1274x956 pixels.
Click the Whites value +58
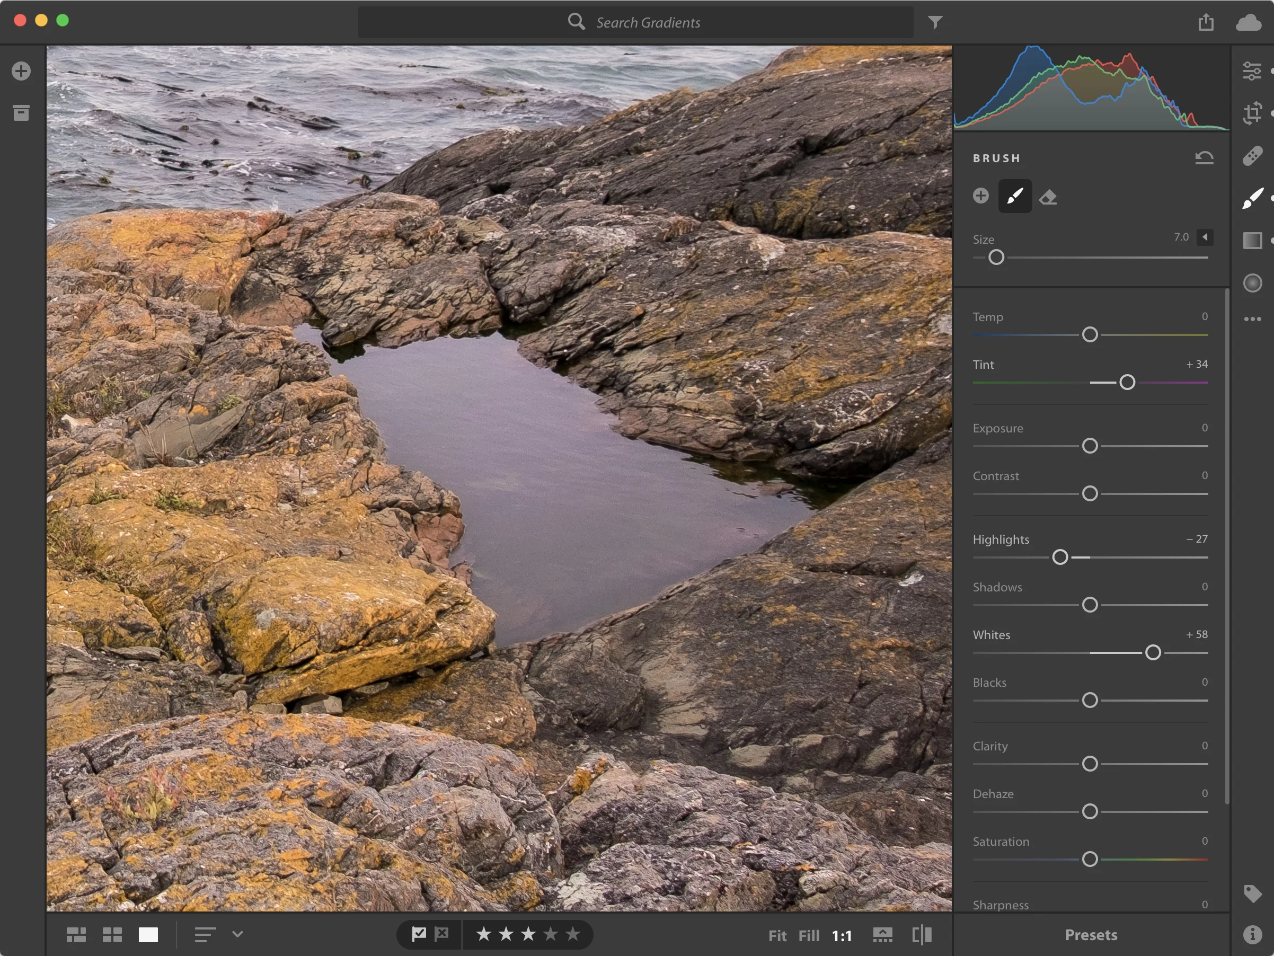1197,634
